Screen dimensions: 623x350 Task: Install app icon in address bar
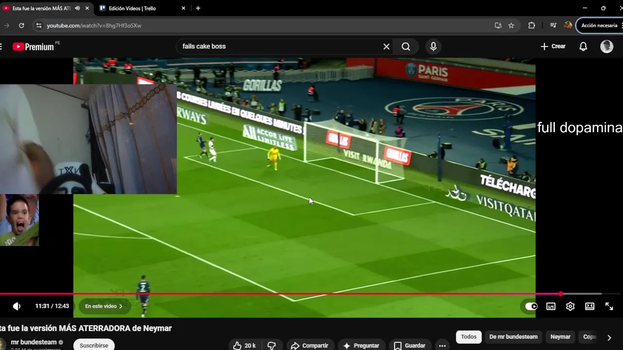498,25
